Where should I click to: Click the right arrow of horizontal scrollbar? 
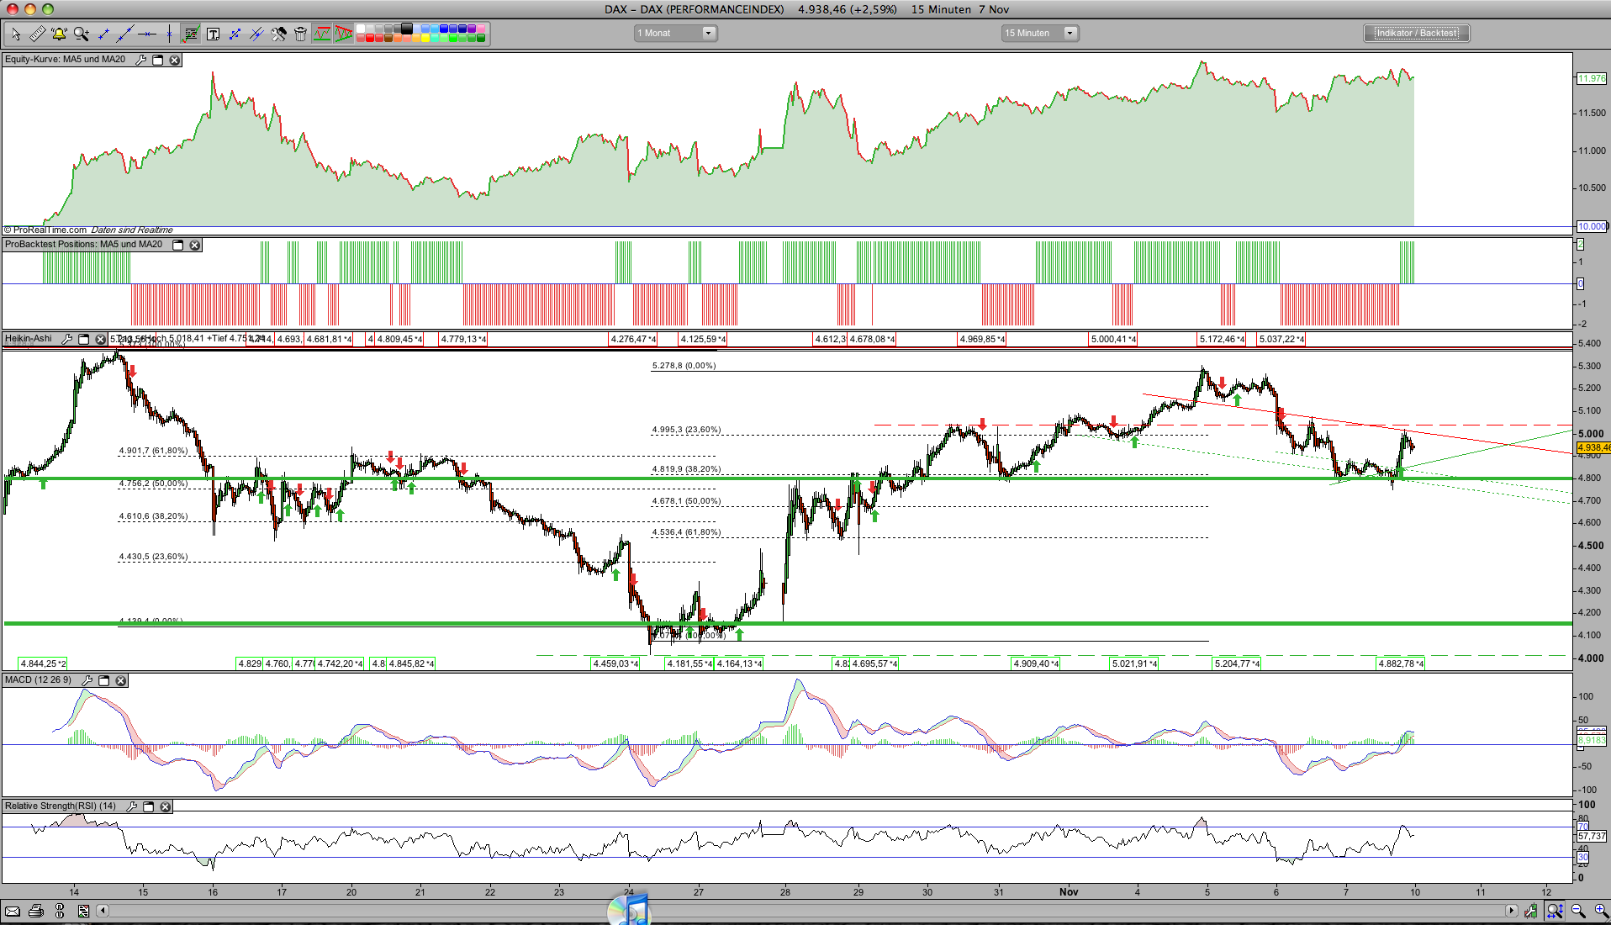pyautogui.click(x=1511, y=911)
